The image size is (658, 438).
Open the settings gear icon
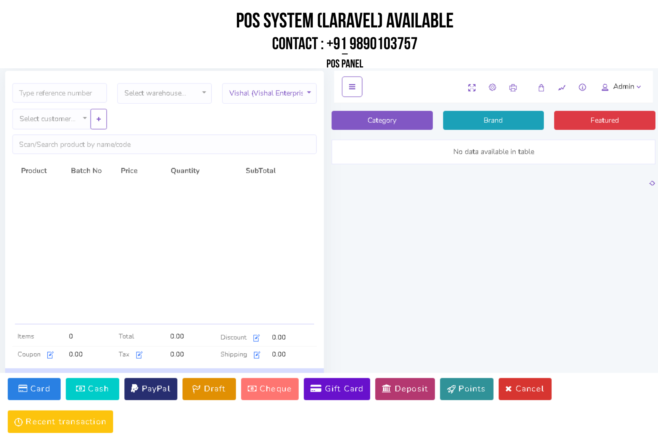tap(492, 87)
